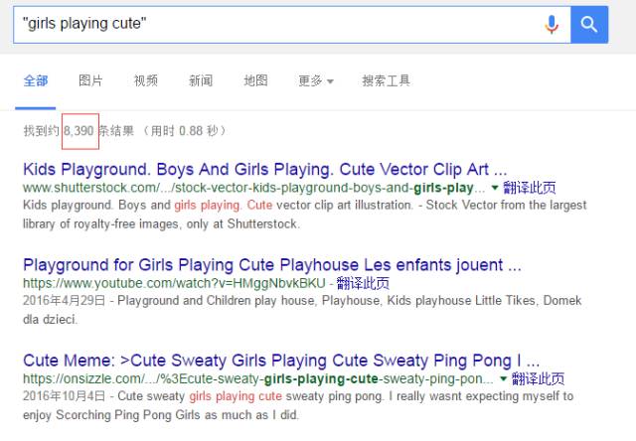
Task: Open the 地图 maps tab
Action: (x=256, y=80)
